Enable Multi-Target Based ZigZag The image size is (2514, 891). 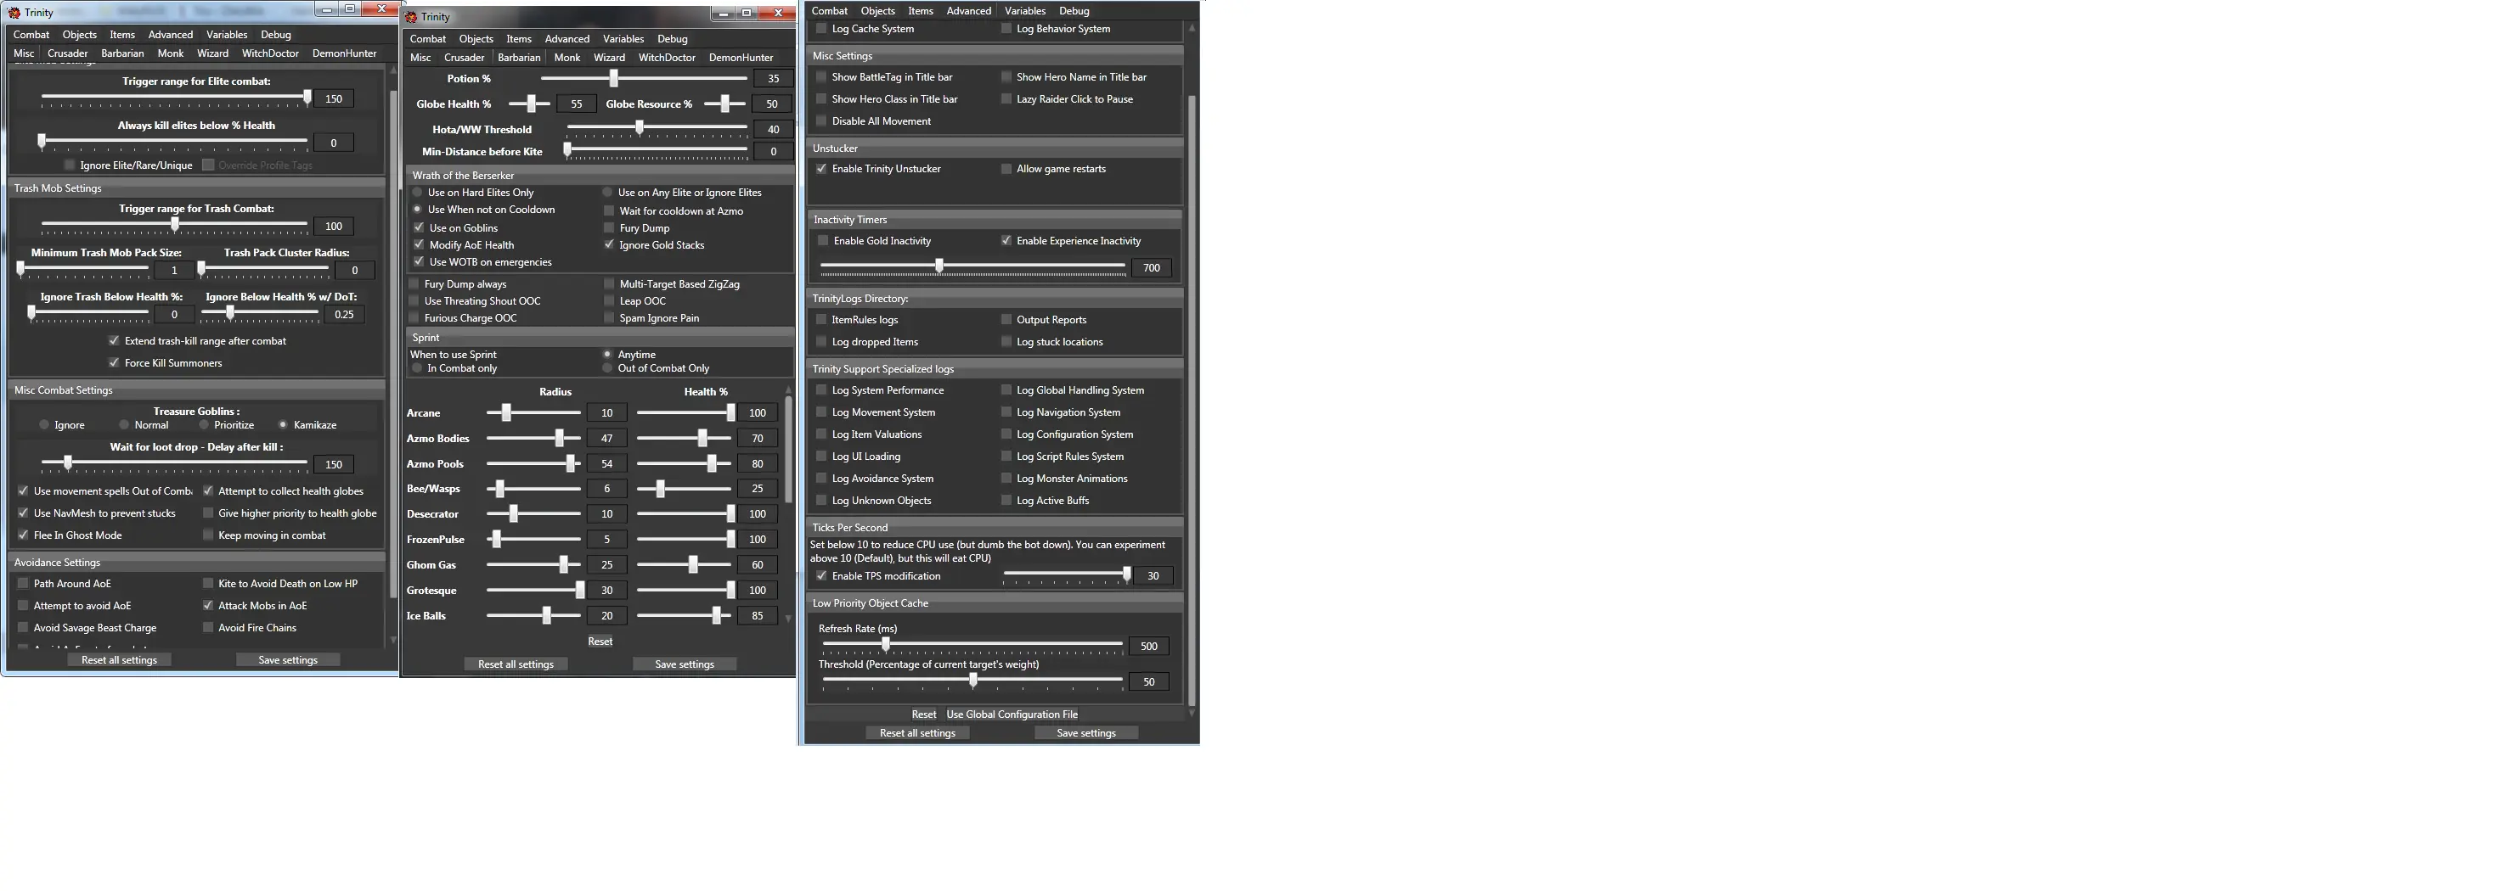609,283
